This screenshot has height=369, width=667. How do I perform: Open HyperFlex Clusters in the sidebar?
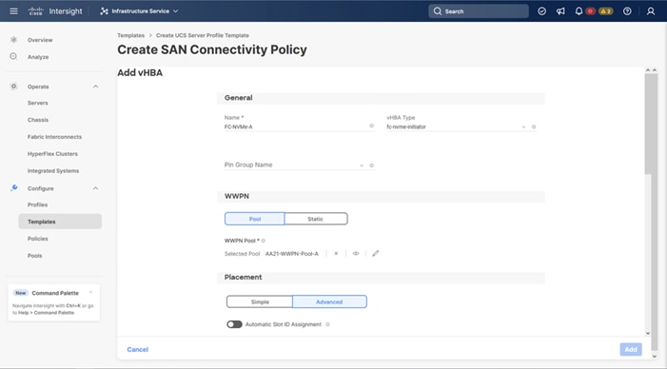coord(52,154)
